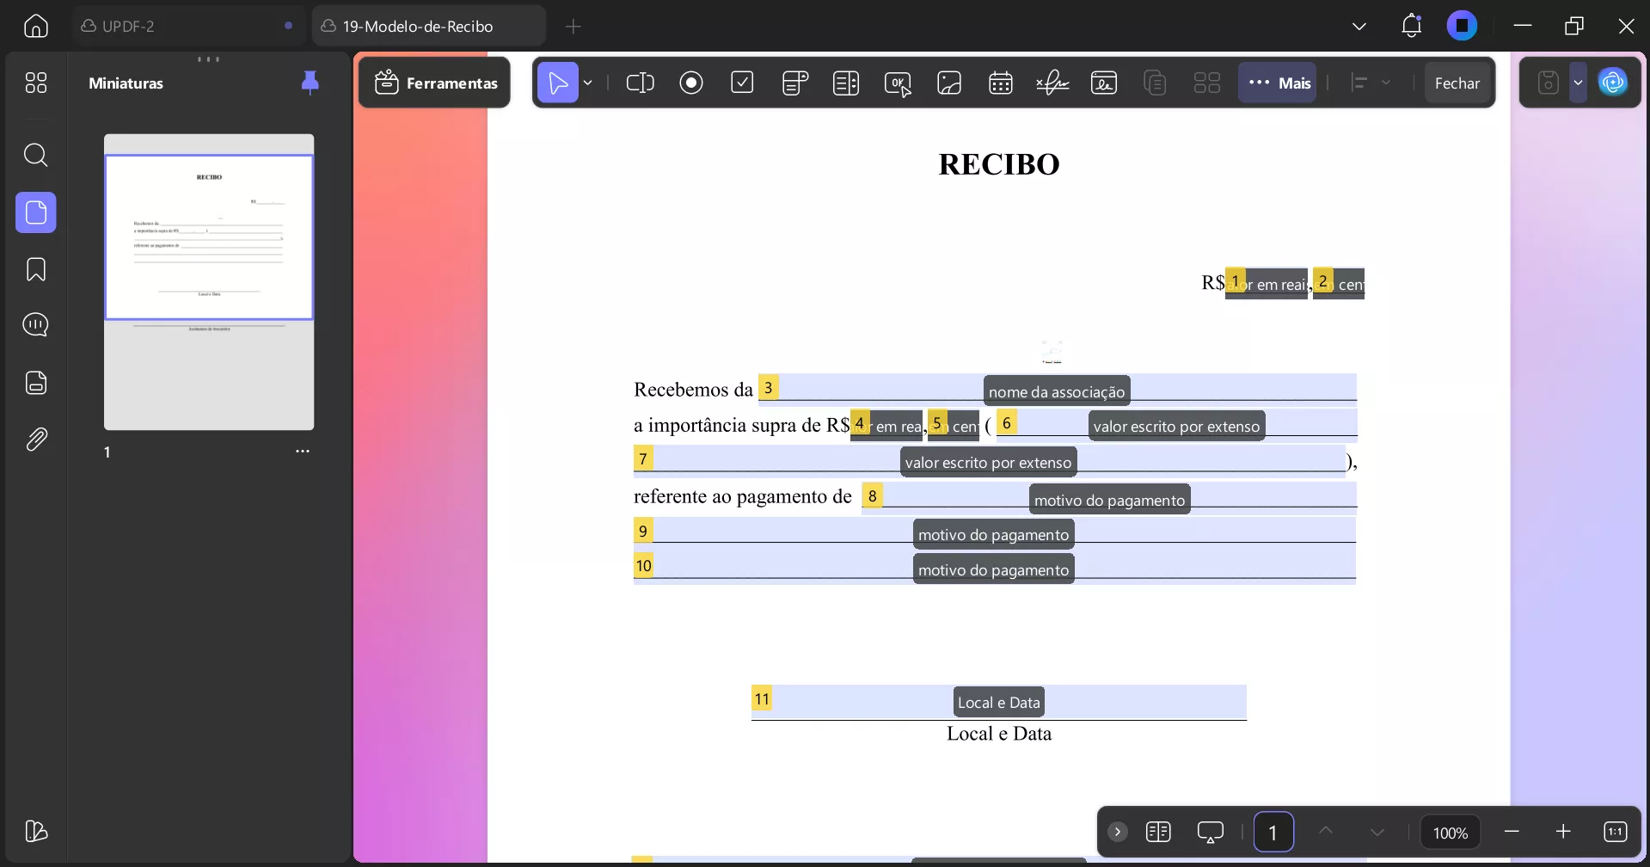
Task: Select form field number 8 motivo do pagamento
Action: click(1109, 497)
